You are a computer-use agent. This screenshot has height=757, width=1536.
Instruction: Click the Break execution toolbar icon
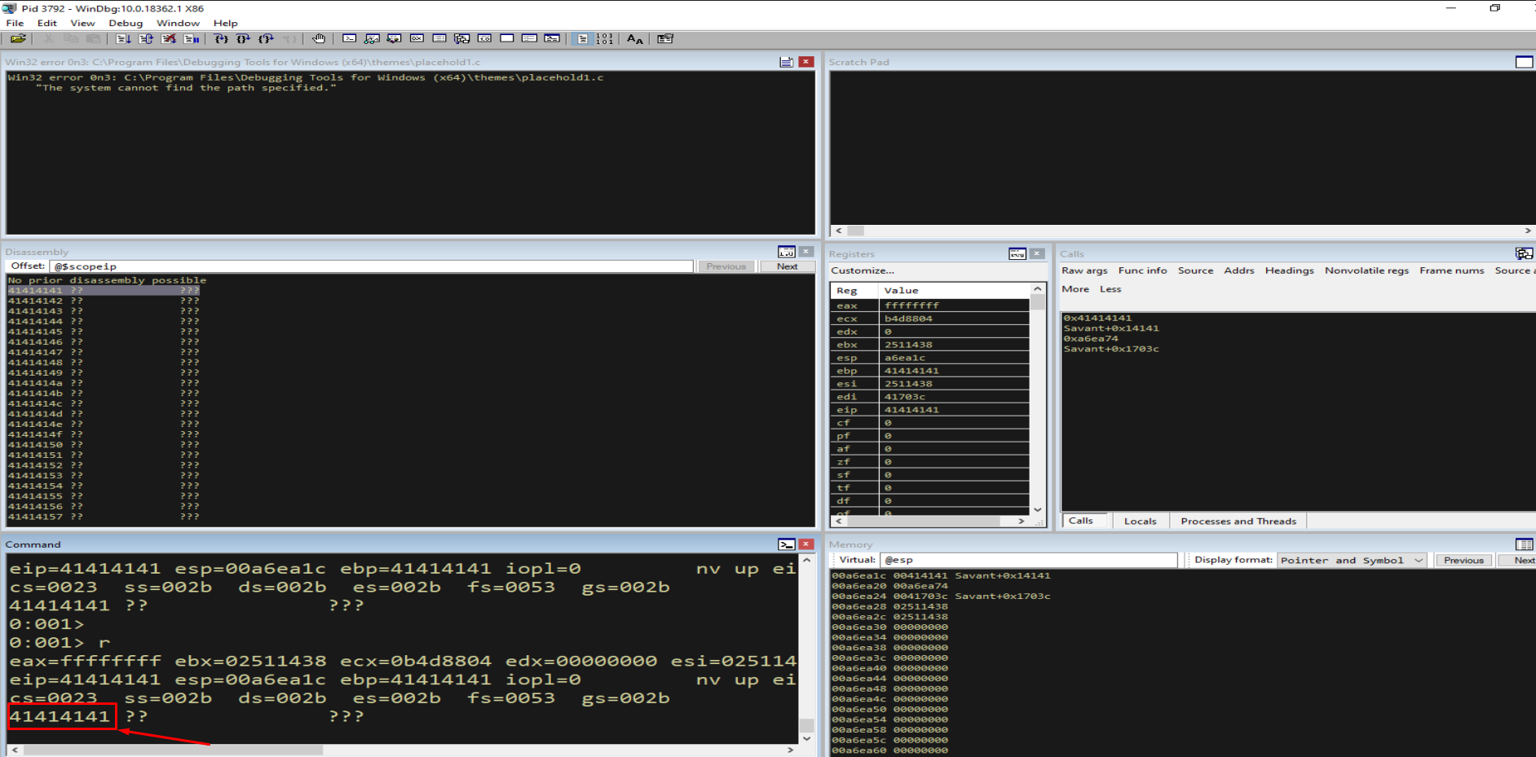point(192,38)
